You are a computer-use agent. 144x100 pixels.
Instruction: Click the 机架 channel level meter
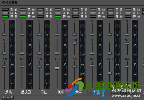click(65, 54)
